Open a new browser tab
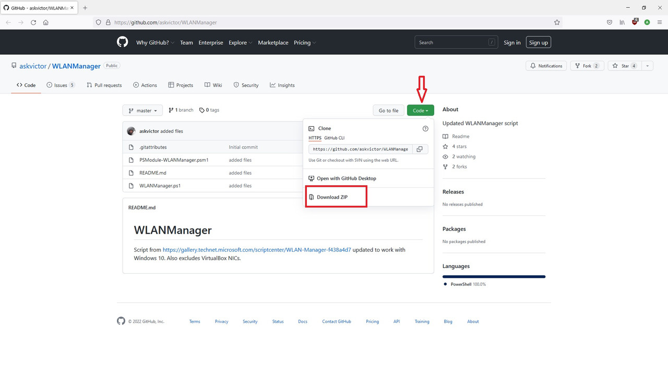This screenshot has height=365, width=668. point(85,8)
